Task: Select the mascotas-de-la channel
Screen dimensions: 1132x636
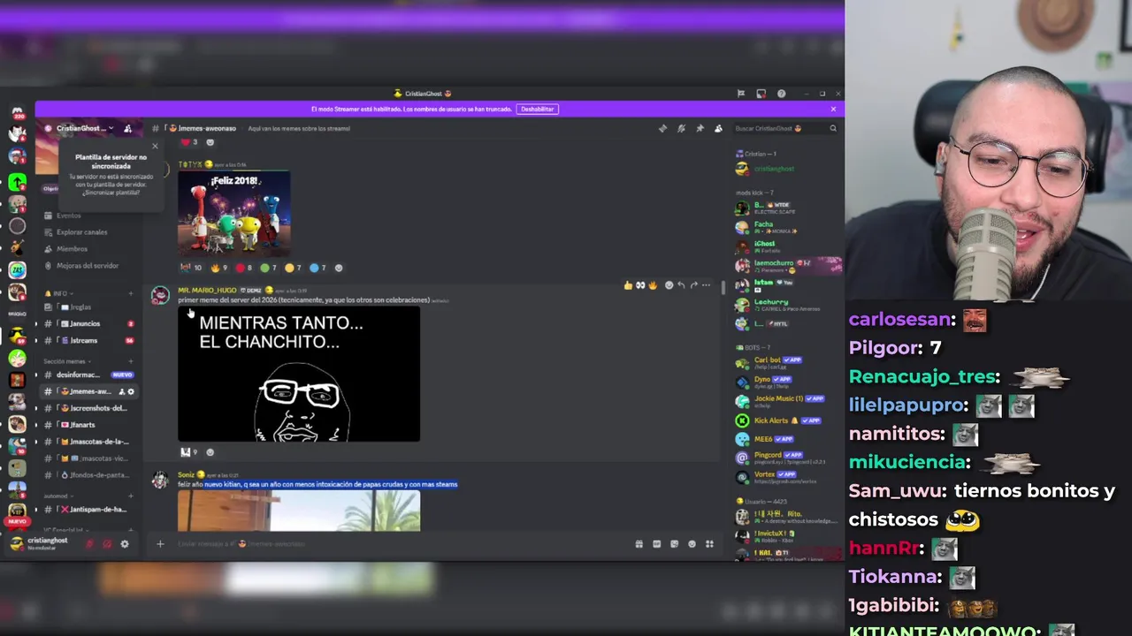Action: click(x=88, y=442)
